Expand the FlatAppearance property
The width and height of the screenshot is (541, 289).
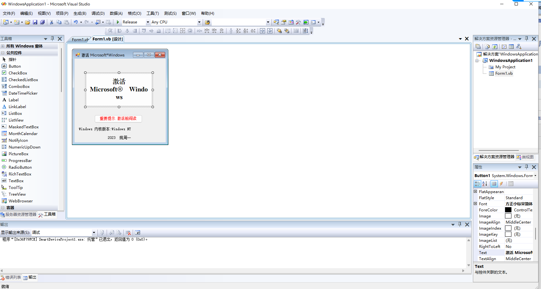(475, 191)
